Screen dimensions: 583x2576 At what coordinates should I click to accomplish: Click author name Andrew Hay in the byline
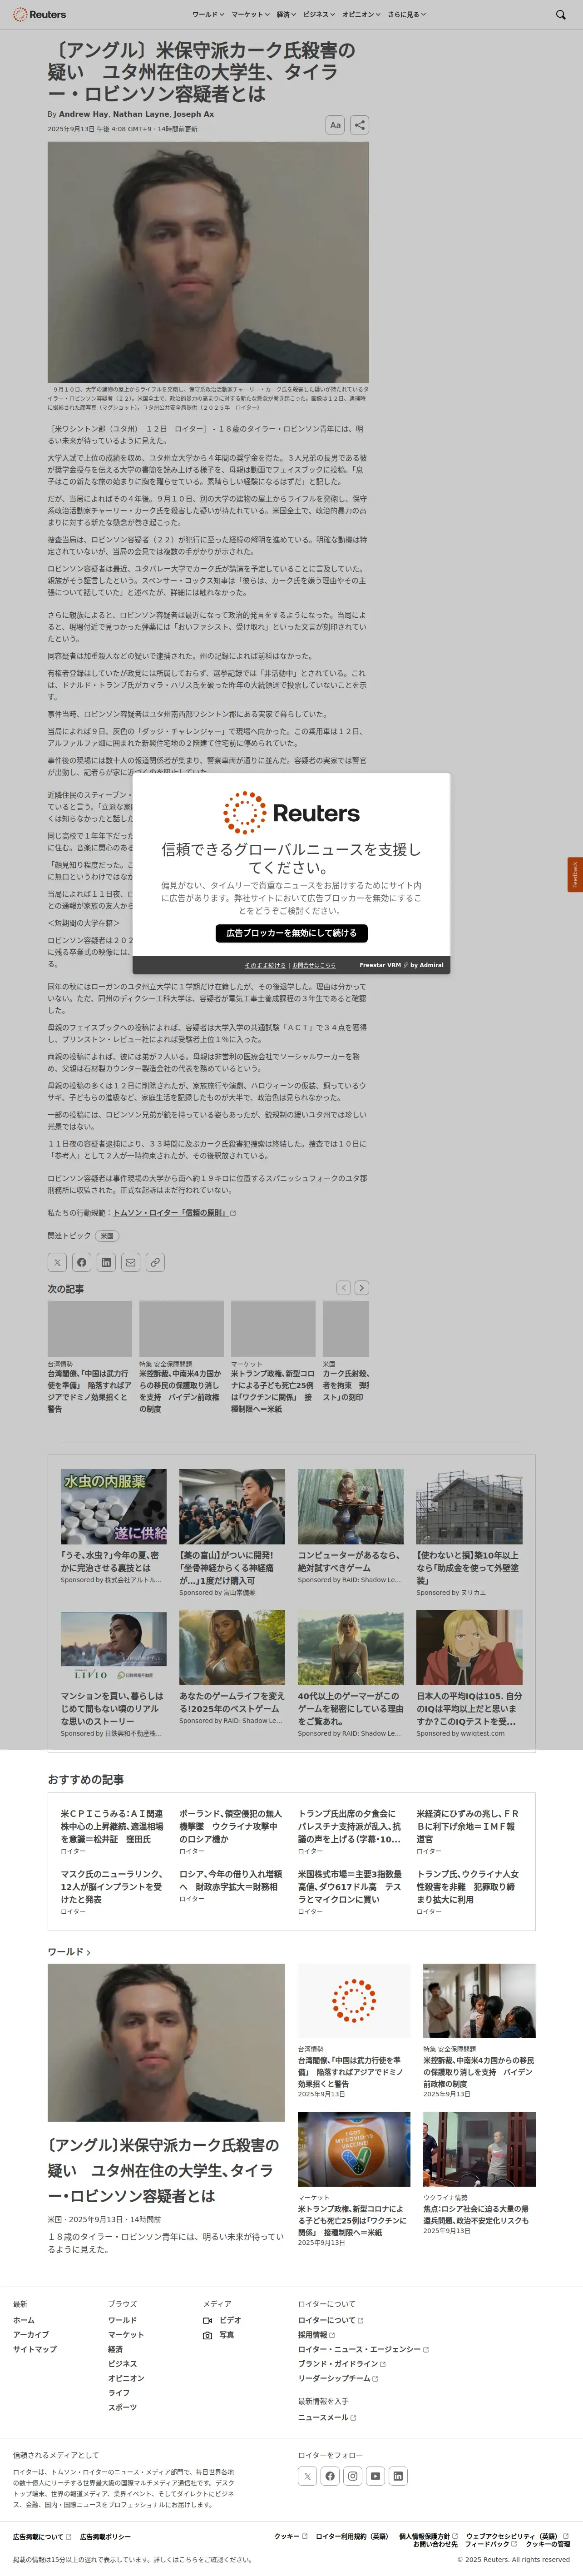coord(84,114)
